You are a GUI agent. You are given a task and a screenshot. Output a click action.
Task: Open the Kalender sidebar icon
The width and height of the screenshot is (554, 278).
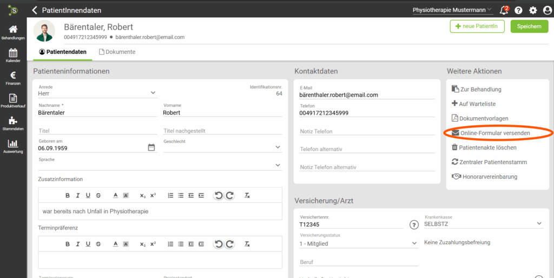[x=13, y=55]
